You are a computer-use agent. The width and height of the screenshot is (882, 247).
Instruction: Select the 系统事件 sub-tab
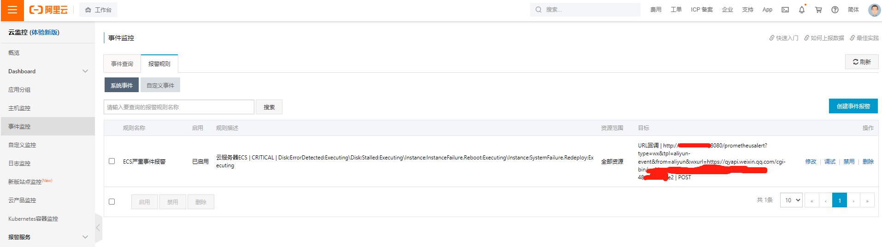(122, 85)
